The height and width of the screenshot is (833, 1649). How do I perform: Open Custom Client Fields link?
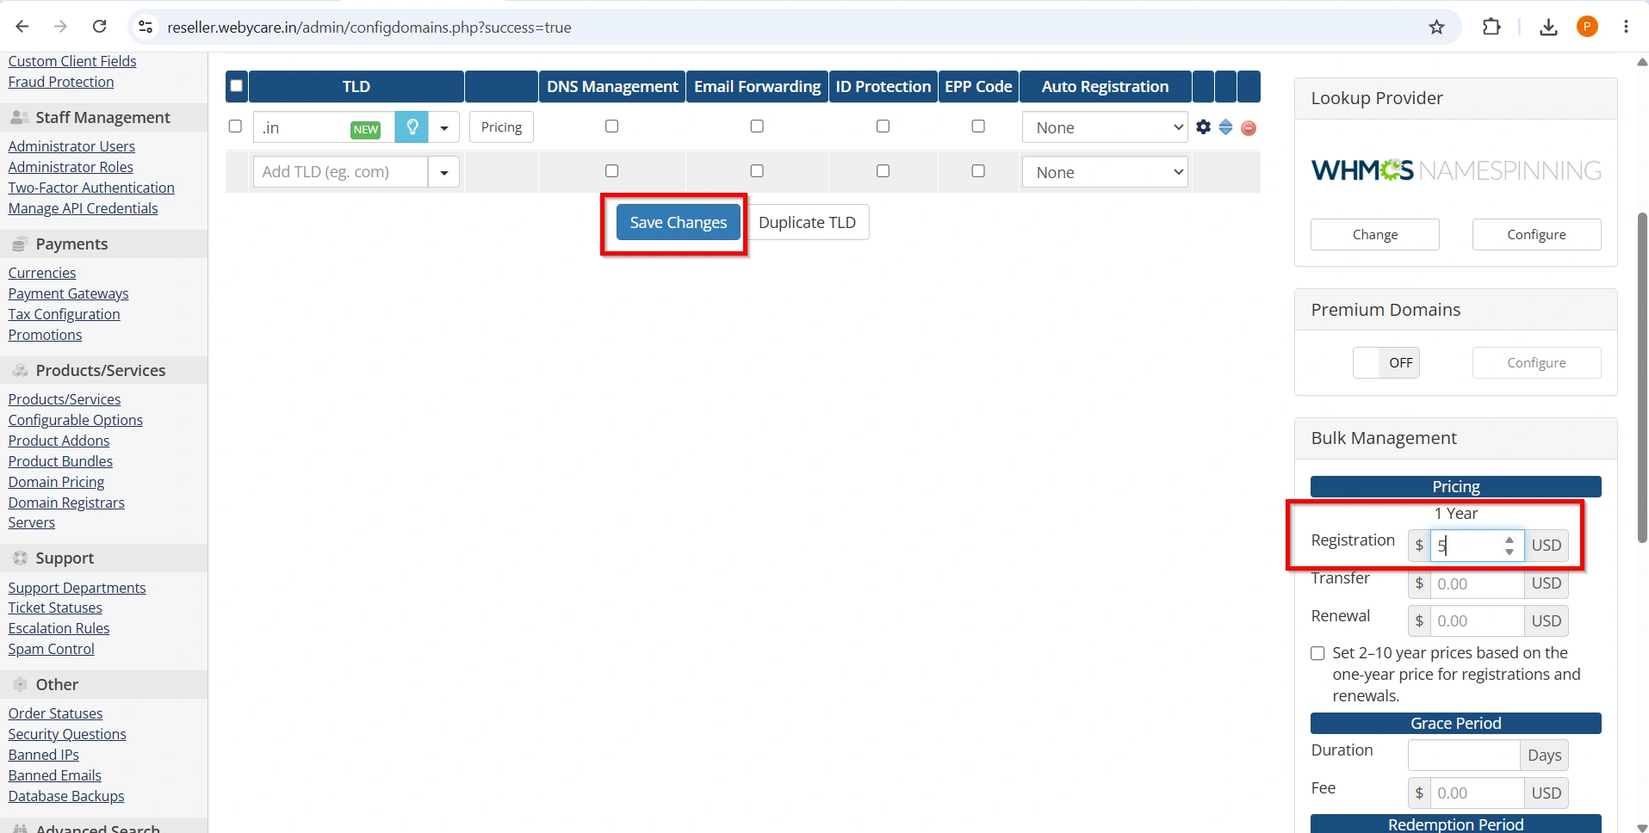(x=72, y=61)
